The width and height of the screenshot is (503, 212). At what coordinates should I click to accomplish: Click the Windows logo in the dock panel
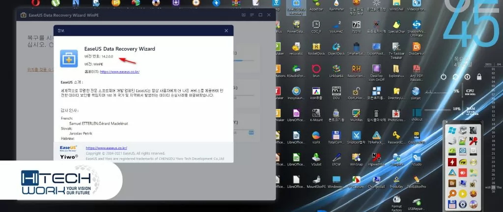[x=452, y=131]
